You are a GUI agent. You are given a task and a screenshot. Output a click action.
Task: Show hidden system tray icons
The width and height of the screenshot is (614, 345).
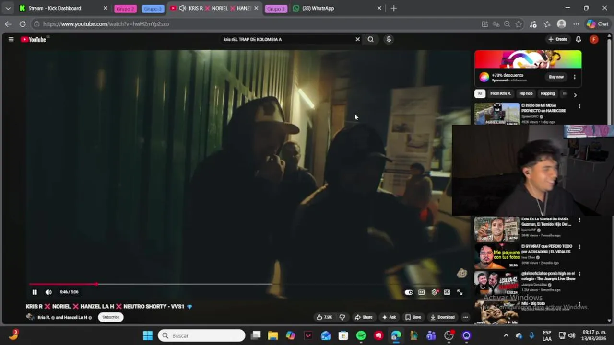[x=506, y=335]
